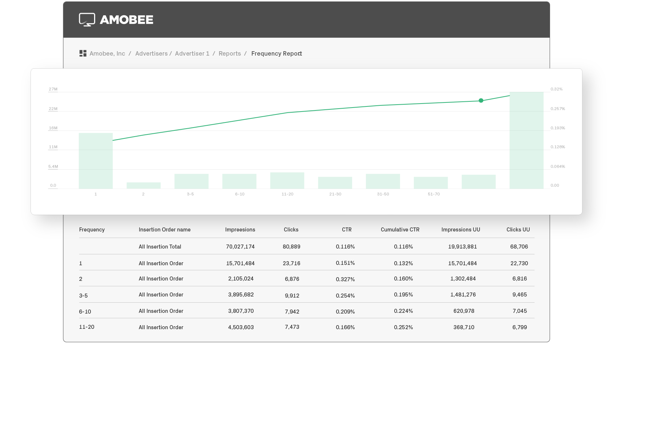654x436 pixels.
Task: Sort by Clicks UU column header
Action: (x=518, y=230)
